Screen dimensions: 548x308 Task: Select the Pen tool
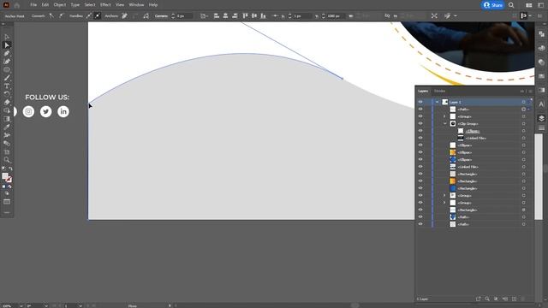(x=7, y=53)
